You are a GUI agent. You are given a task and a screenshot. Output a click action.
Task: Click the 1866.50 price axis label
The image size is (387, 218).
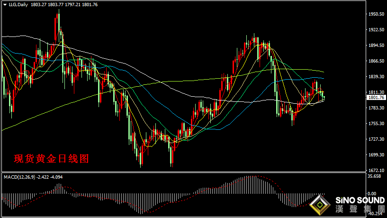pyautogui.click(x=377, y=61)
